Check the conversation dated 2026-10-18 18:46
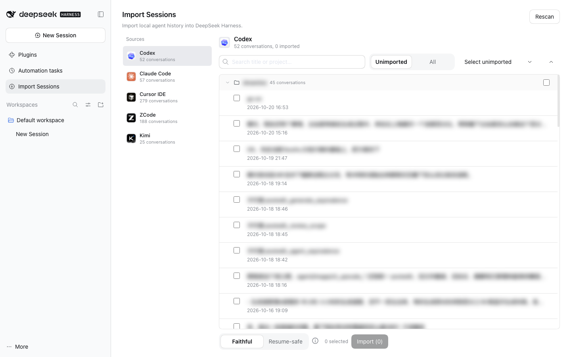 tap(237, 200)
